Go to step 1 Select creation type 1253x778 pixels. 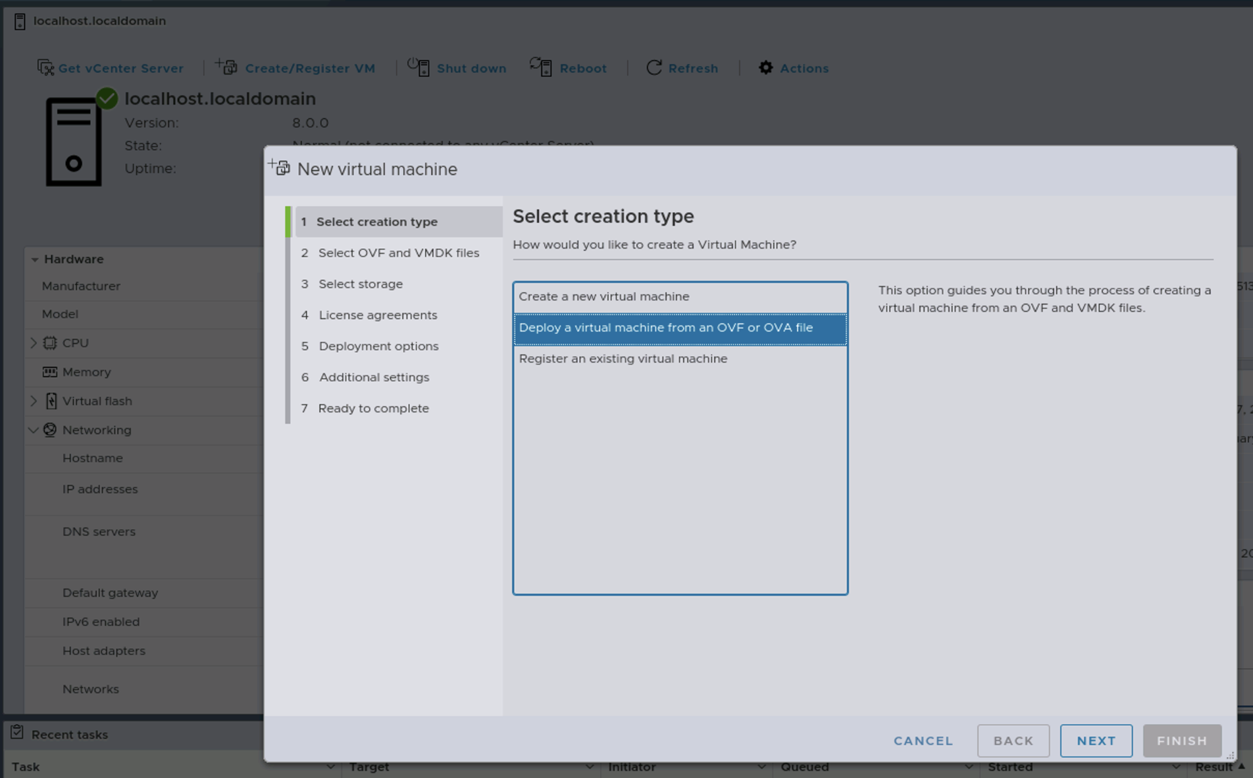click(376, 222)
